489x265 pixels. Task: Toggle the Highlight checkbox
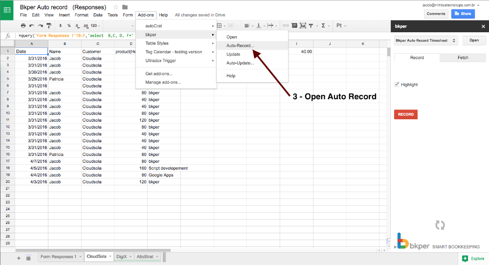click(397, 84)
